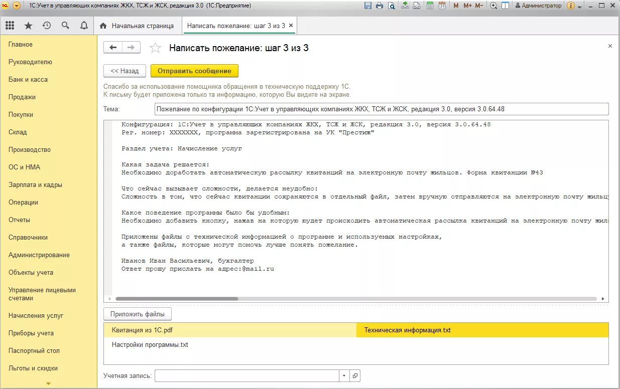Click the zoom magnifier plus icon
Screen dimensions: 620x389
tap(493, 6)
